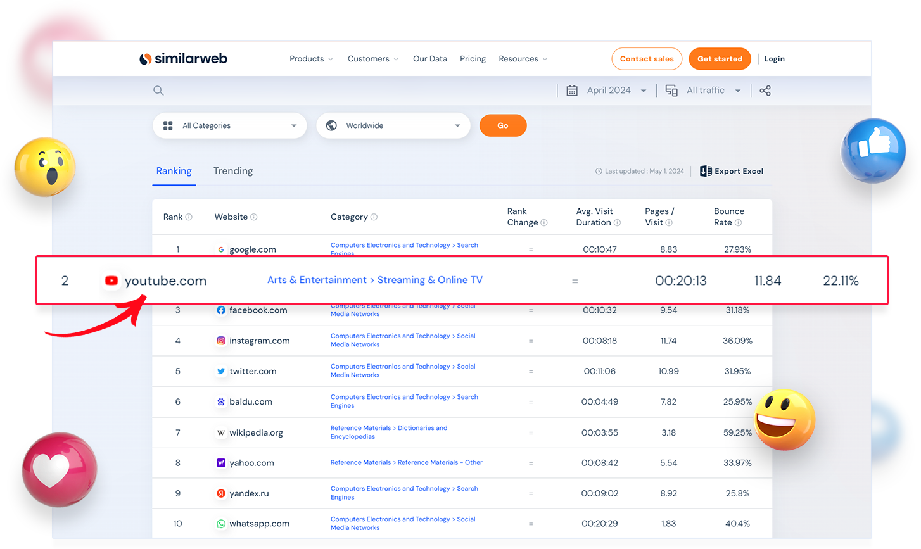Image resolution: width=921 pixels, height=549 pixels.
Task: Switch to the Trending tab
Action: coord(233,171)
